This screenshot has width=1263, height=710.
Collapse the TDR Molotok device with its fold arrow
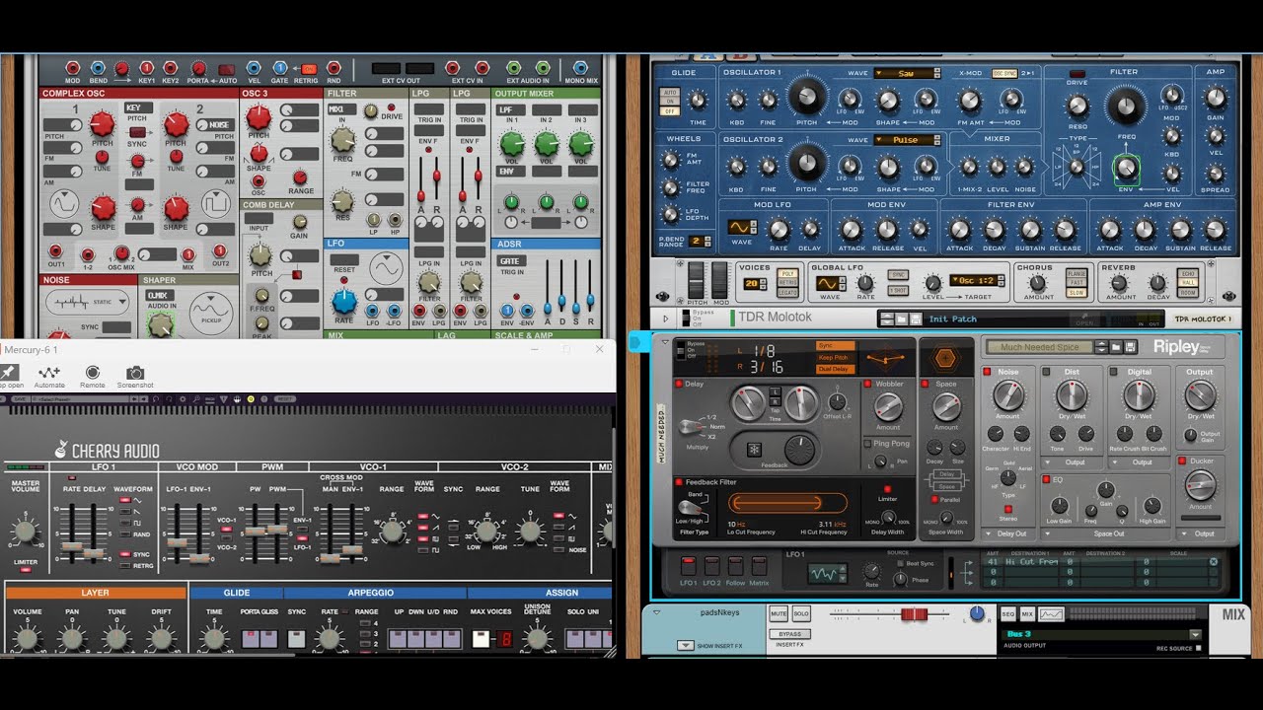(665, 319)
